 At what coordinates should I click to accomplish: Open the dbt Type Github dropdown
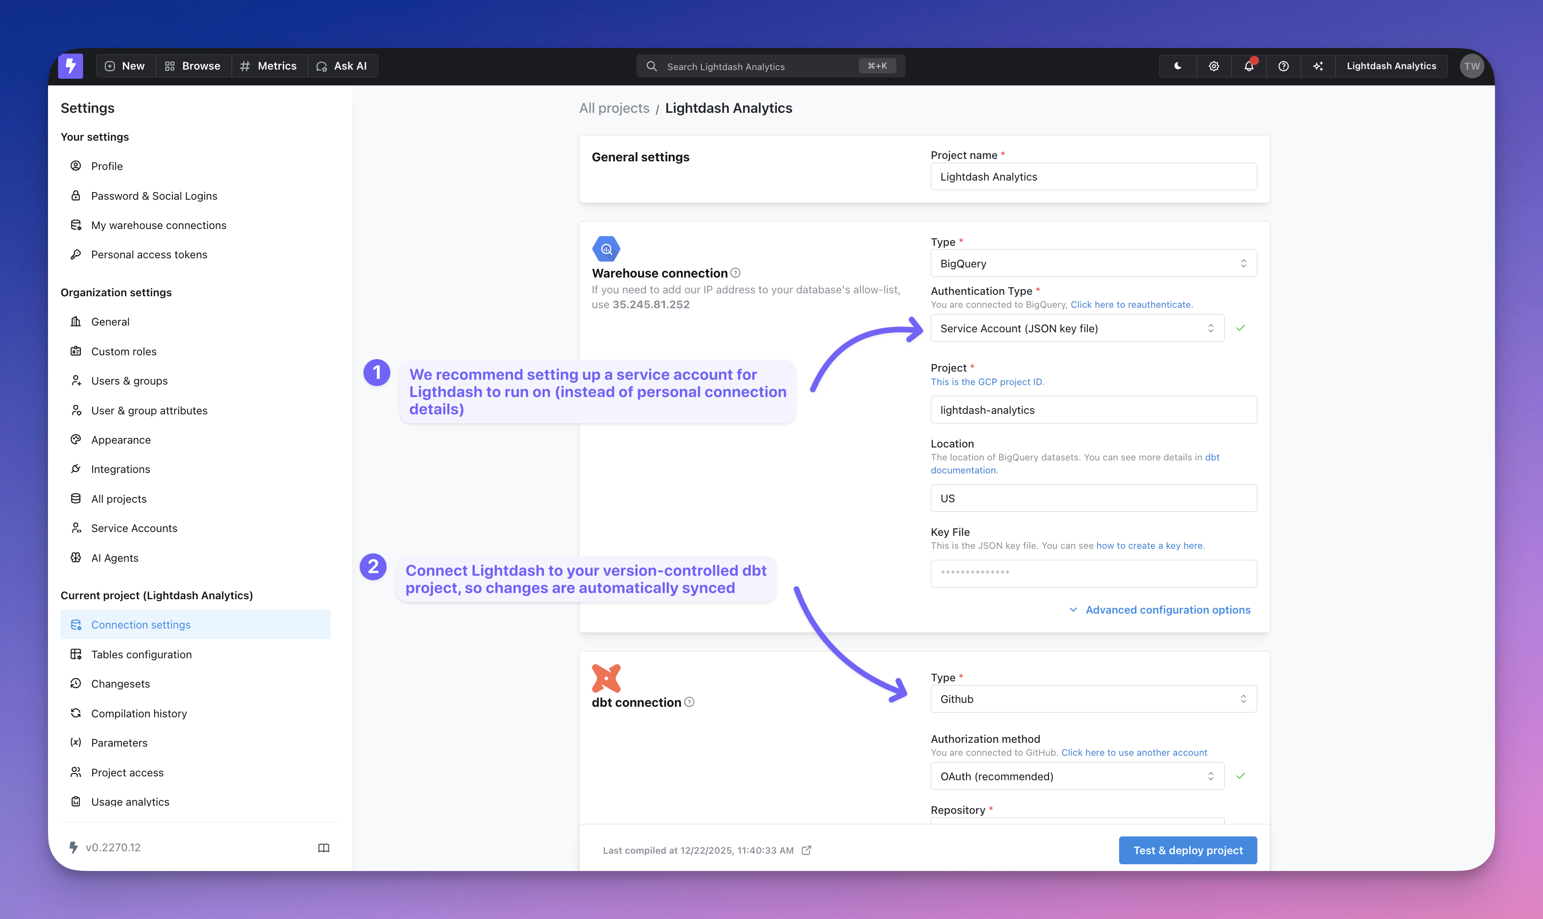(x=1093, y=699)
